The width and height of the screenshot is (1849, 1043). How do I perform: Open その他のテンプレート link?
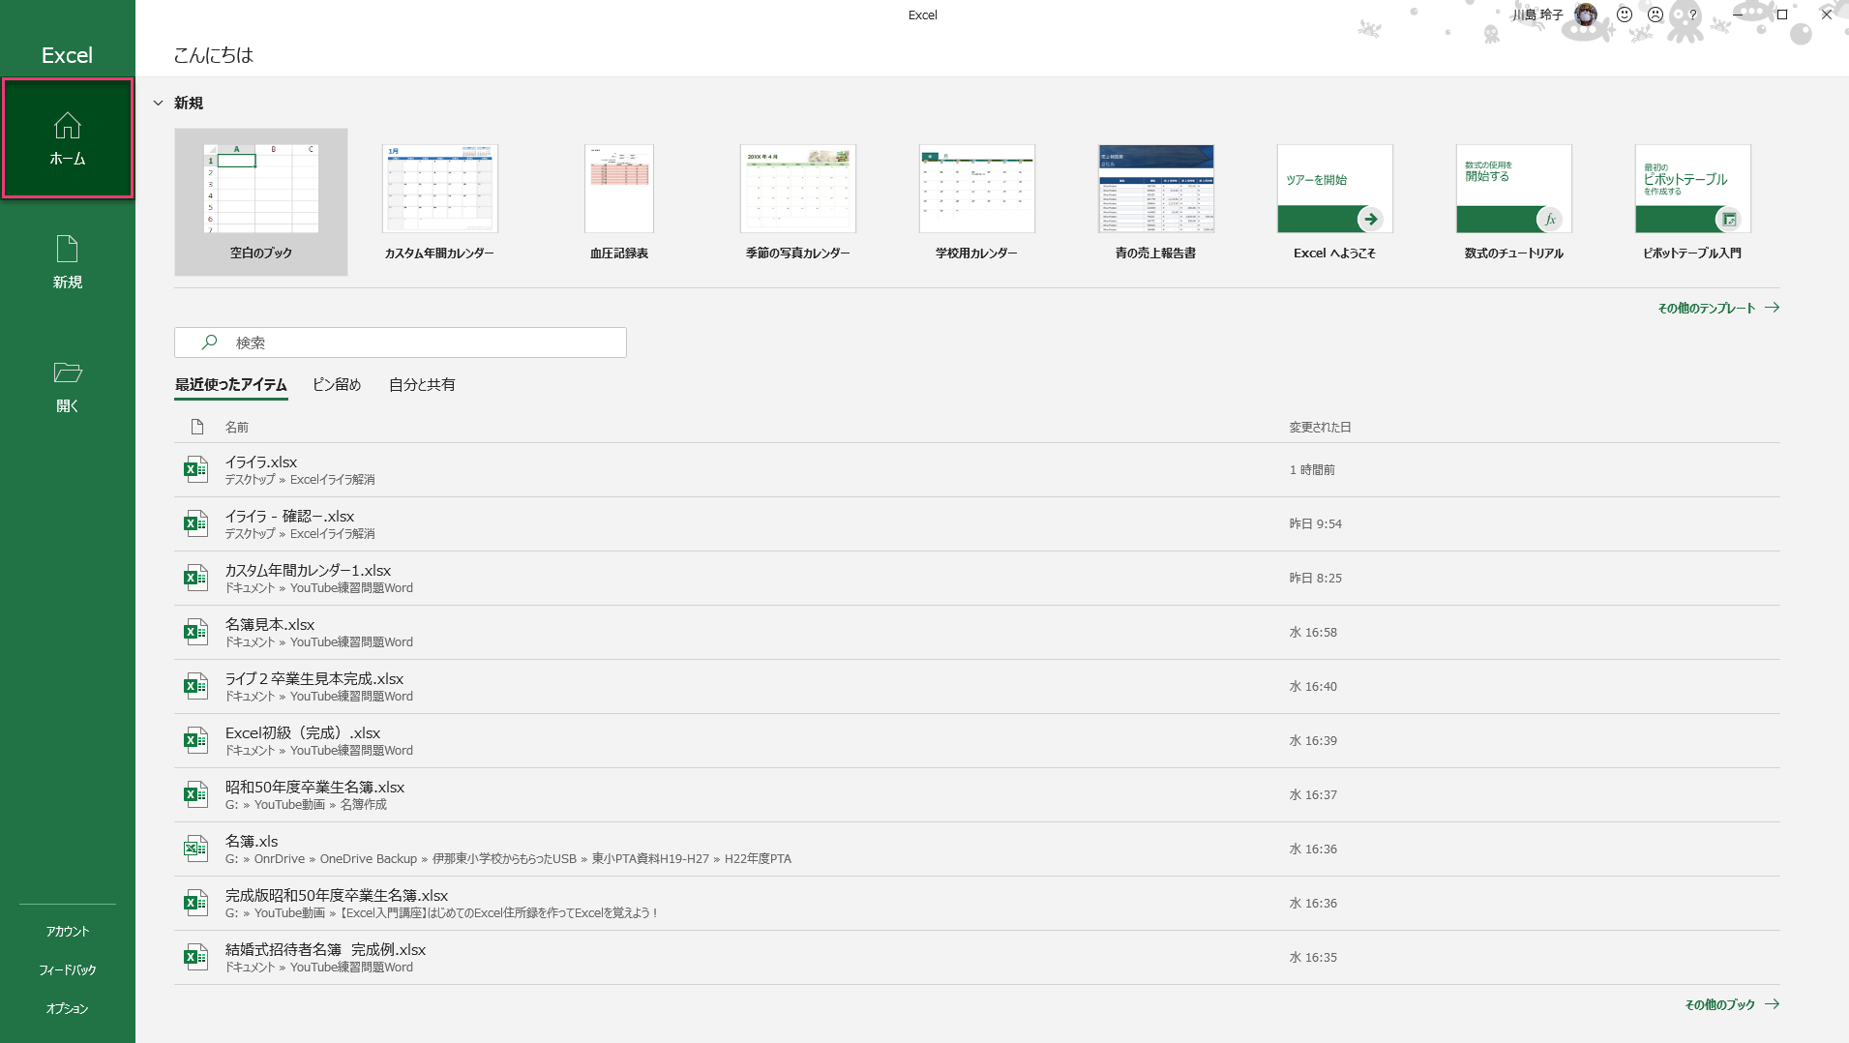click(x=1707, y=308)
